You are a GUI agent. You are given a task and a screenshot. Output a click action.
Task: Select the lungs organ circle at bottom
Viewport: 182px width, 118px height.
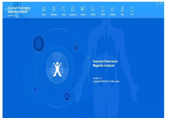coord(67,96)
